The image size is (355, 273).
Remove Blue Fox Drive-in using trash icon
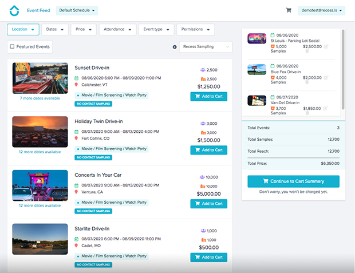307,82
